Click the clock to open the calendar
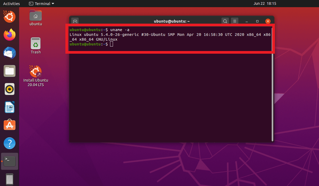Viewport: 319px width, 186px height. 265,3
